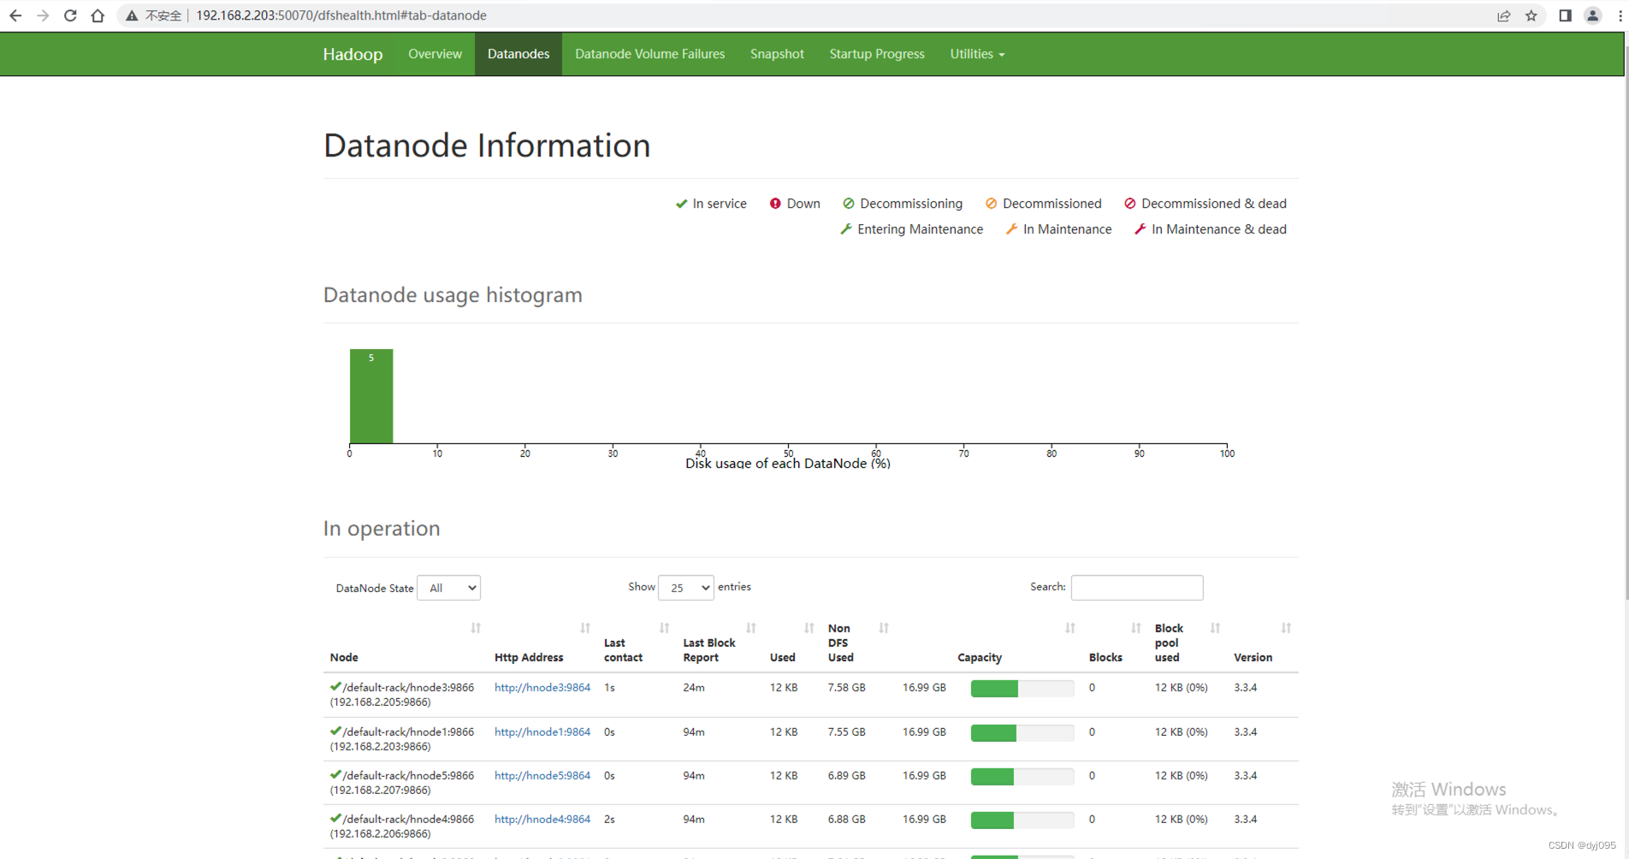Click hnode5 capacity usage bar
The image size is (1629, 859).
coord(1022,777)
